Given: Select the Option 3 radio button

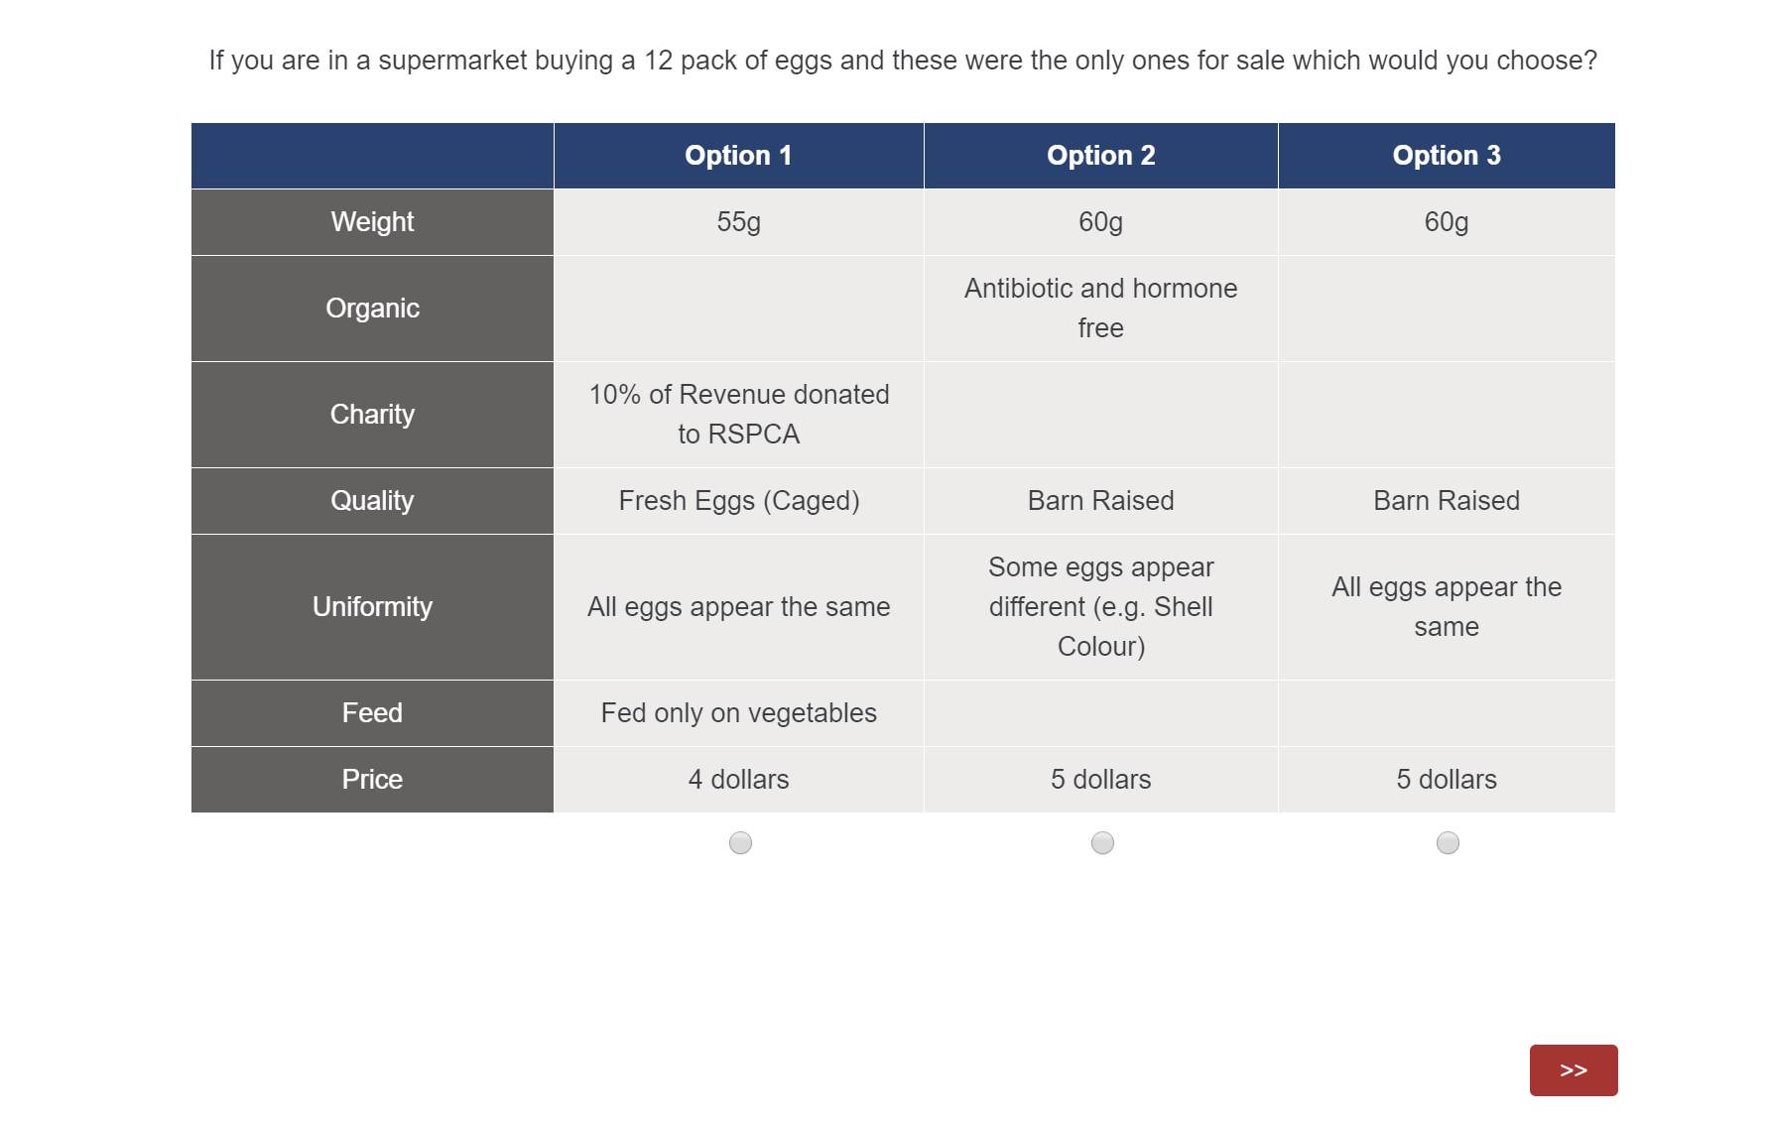Looking at the screenshot, I should [x=1447, y=843].
